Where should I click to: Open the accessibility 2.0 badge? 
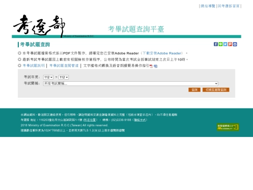tap(228, 127)
